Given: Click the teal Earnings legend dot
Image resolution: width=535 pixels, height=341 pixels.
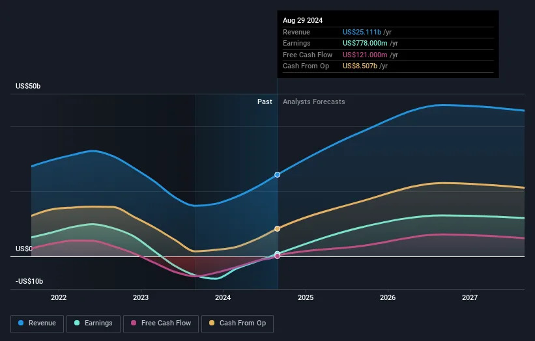Looking at the screenshot, I should click(77, 323).
